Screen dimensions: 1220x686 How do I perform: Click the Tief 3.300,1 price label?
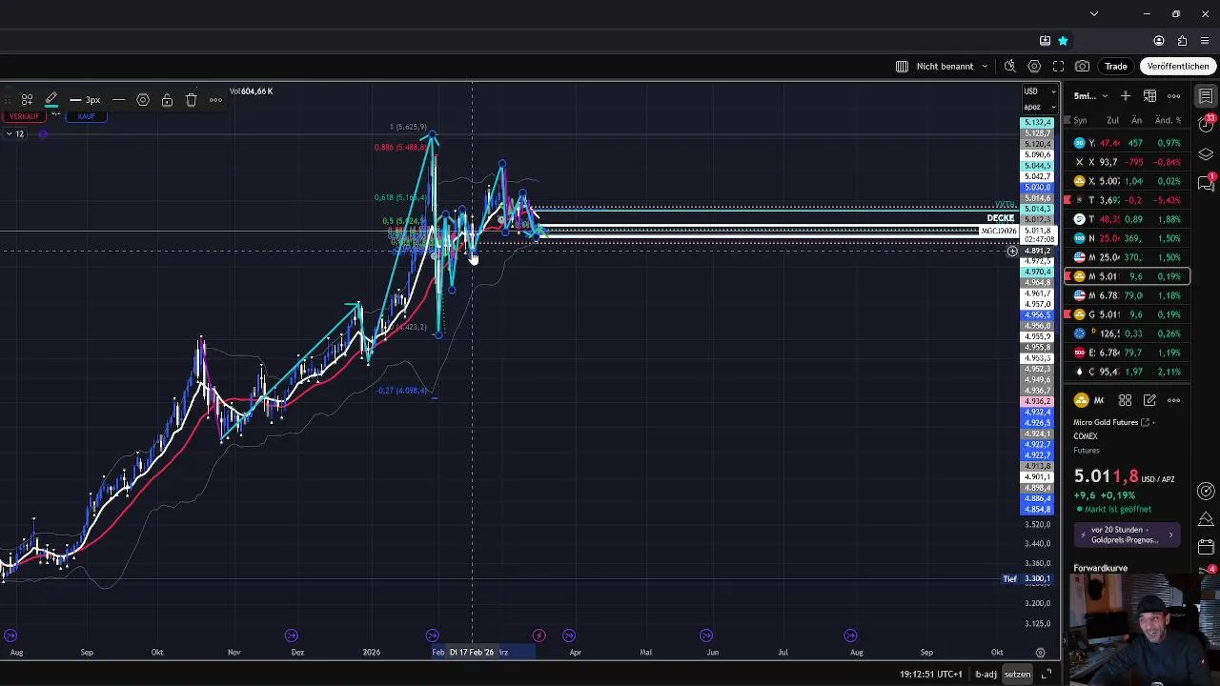point(1027,578)
